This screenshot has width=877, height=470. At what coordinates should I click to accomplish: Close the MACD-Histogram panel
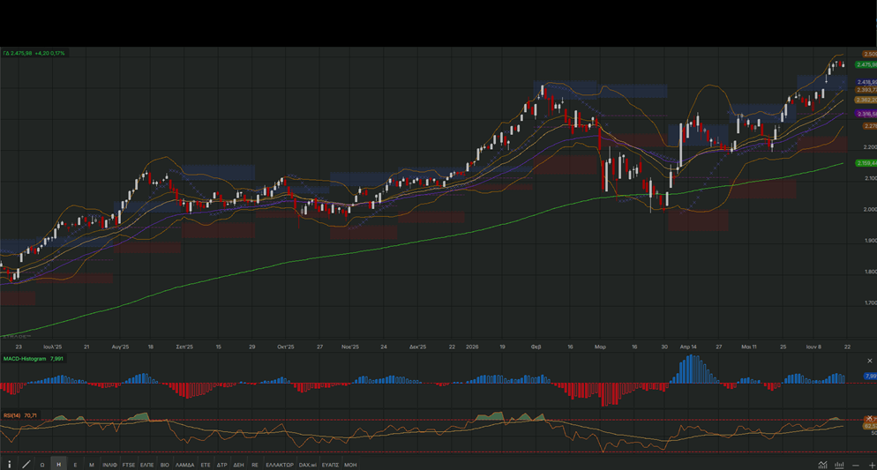869,361
